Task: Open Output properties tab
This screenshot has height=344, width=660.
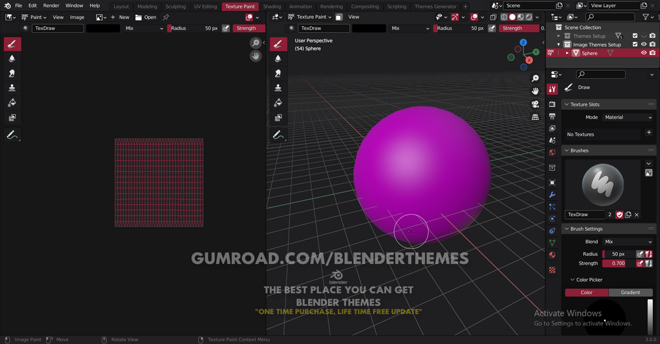Action: (x=552, y=116)
